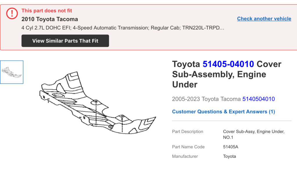This screenshot has width=297, height=169.
Task: Click part number 51405-04010 in title
Action: coord(228,64)
